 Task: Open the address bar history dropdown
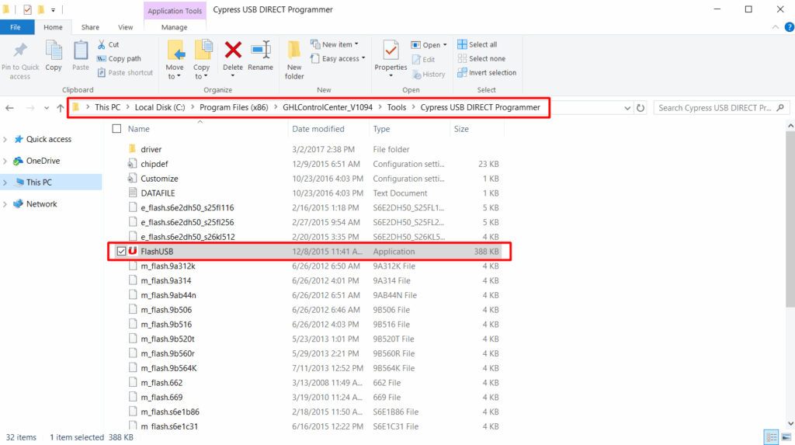[627, 108]
